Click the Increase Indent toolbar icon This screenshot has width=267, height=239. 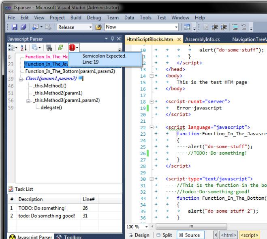(224, 27)
